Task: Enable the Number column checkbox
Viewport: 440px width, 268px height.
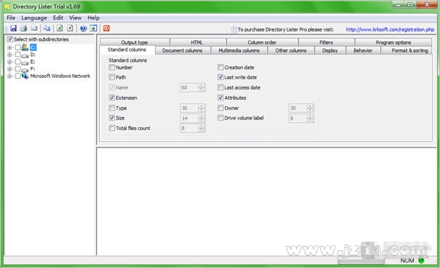Action: click(x=112, y=68)
